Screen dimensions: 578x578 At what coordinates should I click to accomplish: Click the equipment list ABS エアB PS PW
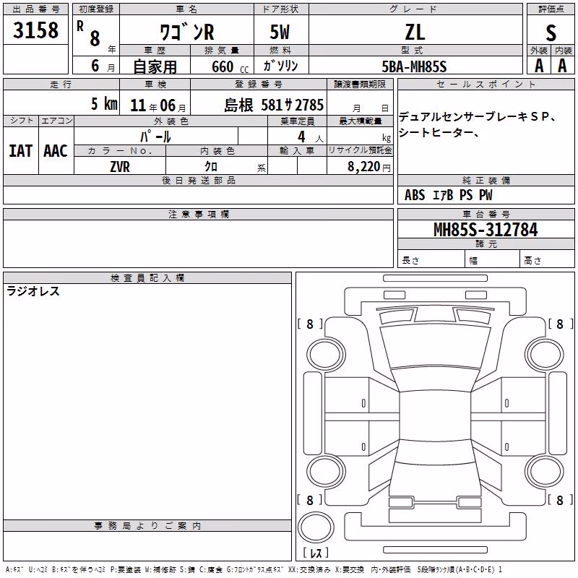pyautogui.click(x=448, y=195)
